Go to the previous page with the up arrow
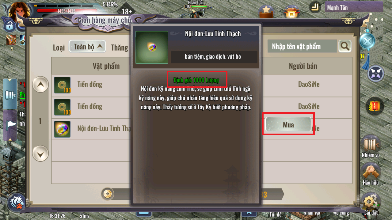392x220 pixels. (41, 85)
